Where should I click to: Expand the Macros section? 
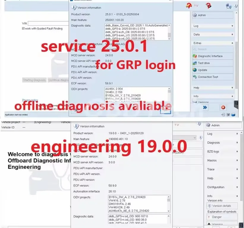pyautogui.click(x=223, y=160)
